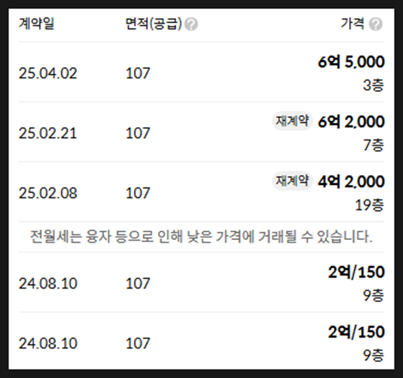The height and width of the screenshot is (378, 403).
Task: Open the 25.02.08 transaction row
Action: tap(201, 192)
